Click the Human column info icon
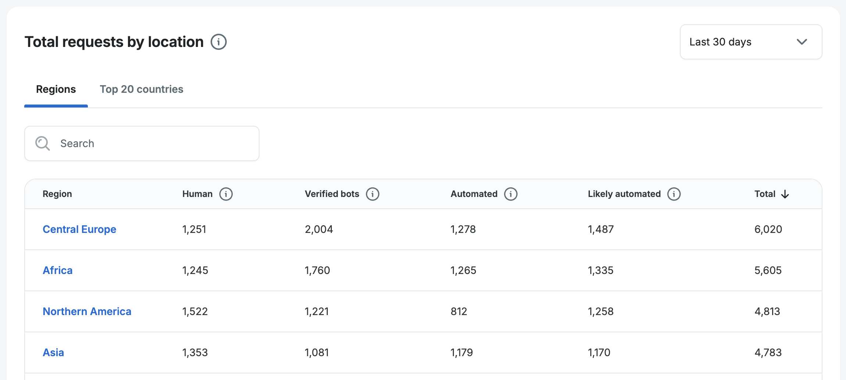846x380 pixels. [226, 194]
